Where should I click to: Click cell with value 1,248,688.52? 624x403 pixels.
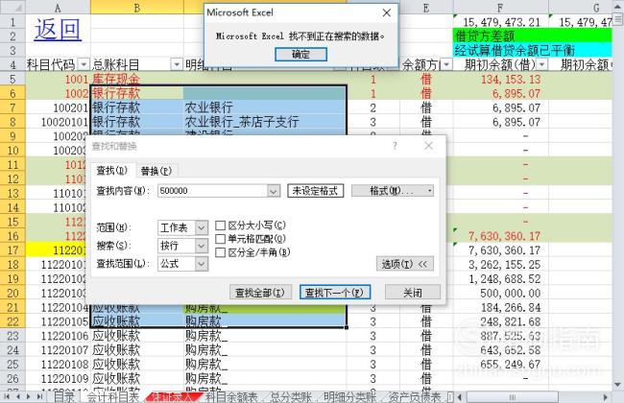500,279
